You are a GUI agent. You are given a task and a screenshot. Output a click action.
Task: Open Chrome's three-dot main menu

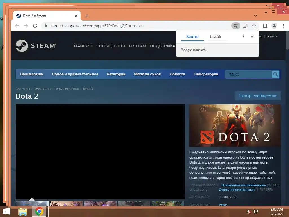click(283, 26)
